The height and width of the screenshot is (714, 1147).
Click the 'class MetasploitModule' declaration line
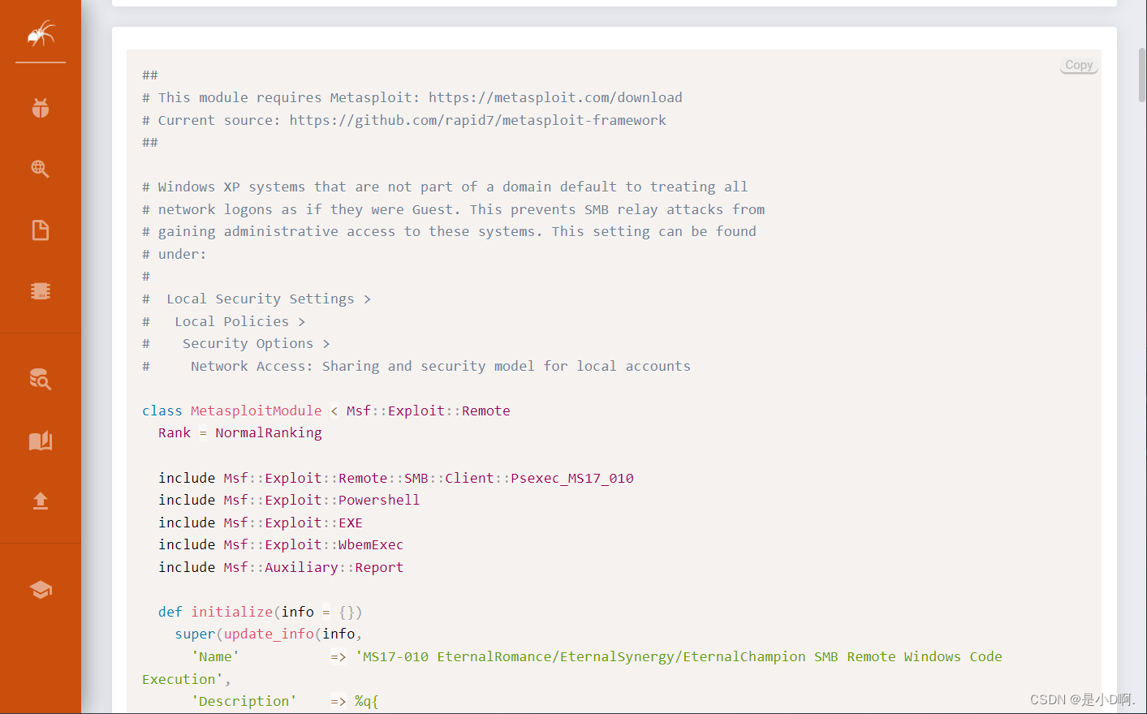326,411
